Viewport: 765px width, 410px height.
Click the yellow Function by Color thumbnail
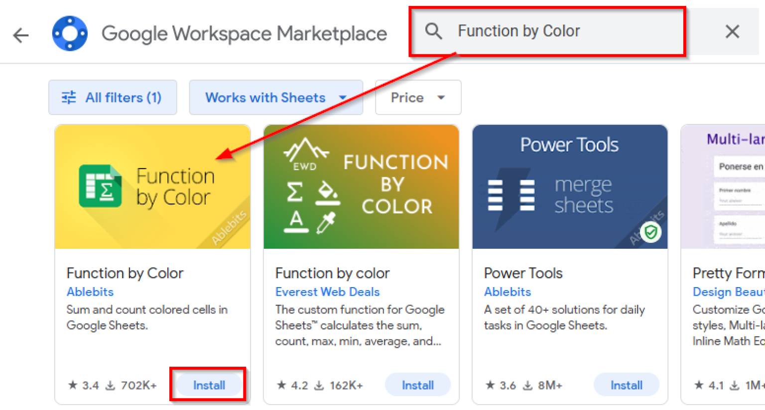pyautogui.click(x=152, y=187)
